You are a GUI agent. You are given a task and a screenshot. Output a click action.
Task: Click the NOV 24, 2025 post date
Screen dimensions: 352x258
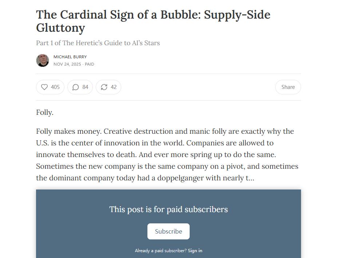point(67,64)
